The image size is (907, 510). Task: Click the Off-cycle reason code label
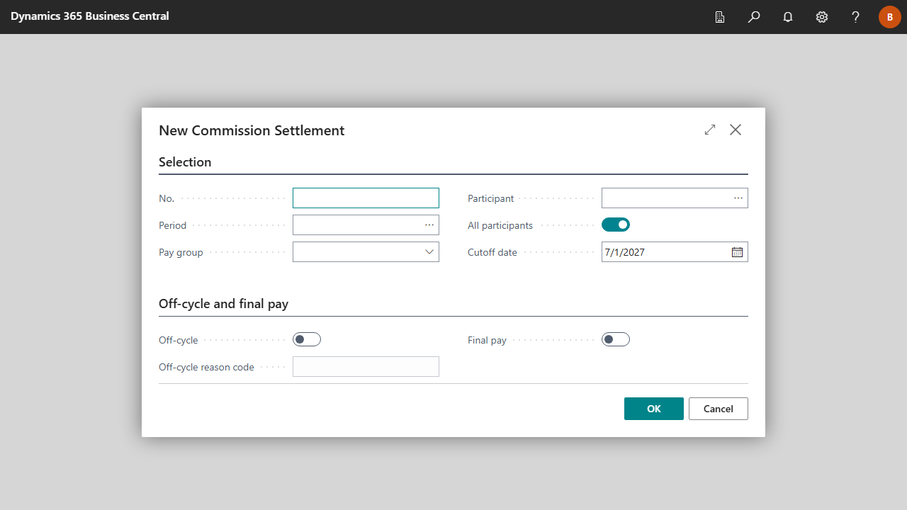[x=206, y=368]
